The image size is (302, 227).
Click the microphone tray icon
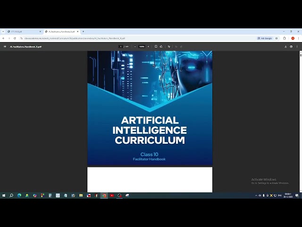[x=264, y=195]
